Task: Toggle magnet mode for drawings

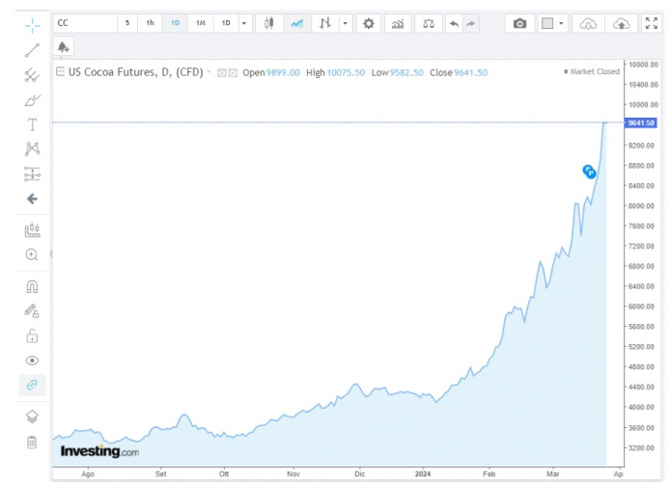Action: [x=32, y=286]
